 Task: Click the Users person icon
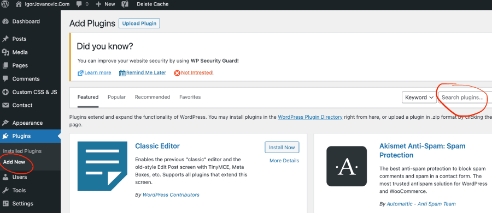(x=5, y=177)
